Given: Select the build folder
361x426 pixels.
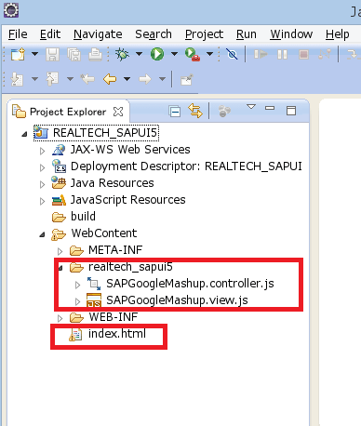Looking at the screenshot, I should pyautogui.click(x=83, y=217).
